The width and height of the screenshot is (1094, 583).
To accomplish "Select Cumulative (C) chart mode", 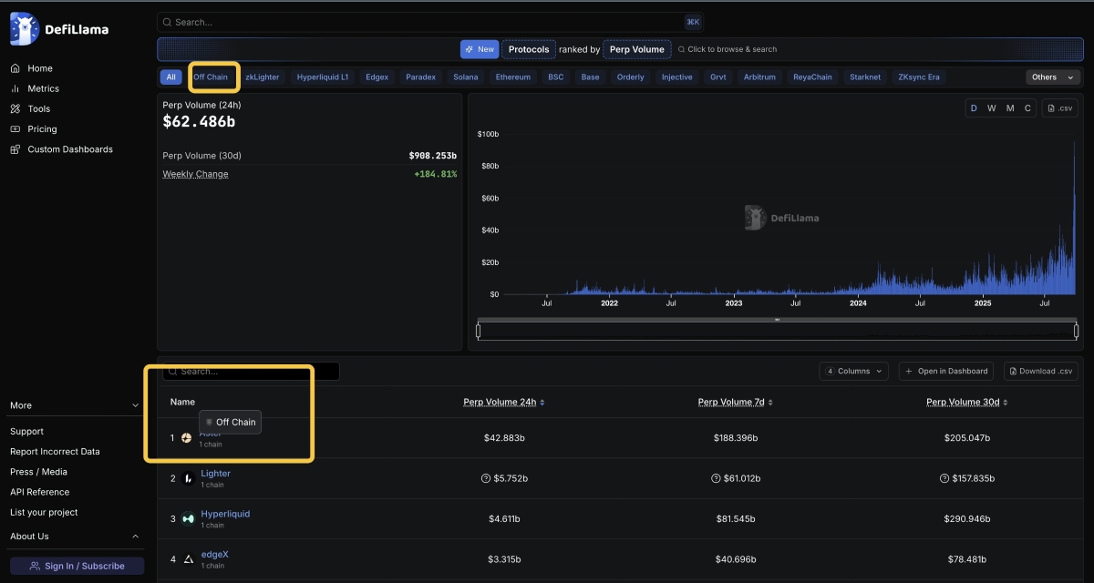I will tap(1027, 108).
